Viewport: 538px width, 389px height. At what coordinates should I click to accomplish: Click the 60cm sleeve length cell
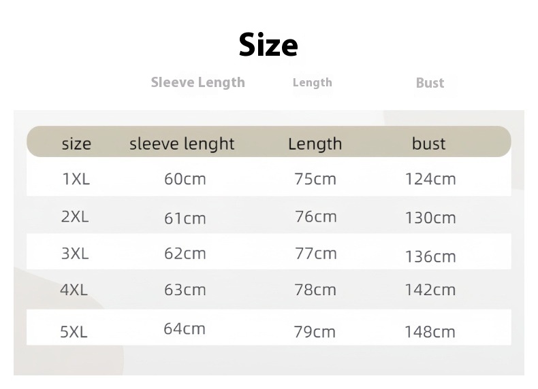185,179
